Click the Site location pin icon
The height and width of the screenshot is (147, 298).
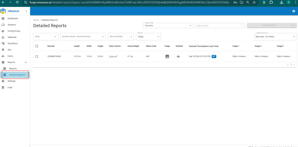click(3, 50)
